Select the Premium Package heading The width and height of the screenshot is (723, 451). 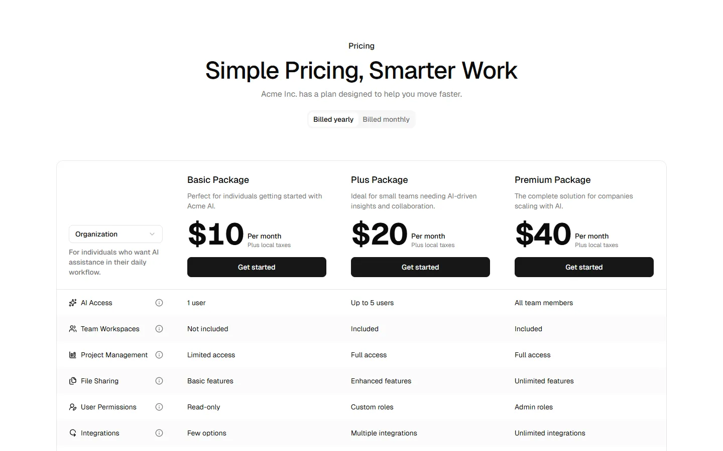click(x=552, y=179)
